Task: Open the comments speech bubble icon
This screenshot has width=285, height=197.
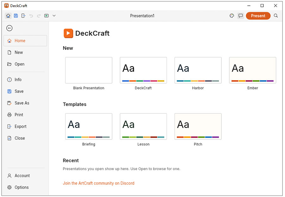Action: [x=240, y=16]
